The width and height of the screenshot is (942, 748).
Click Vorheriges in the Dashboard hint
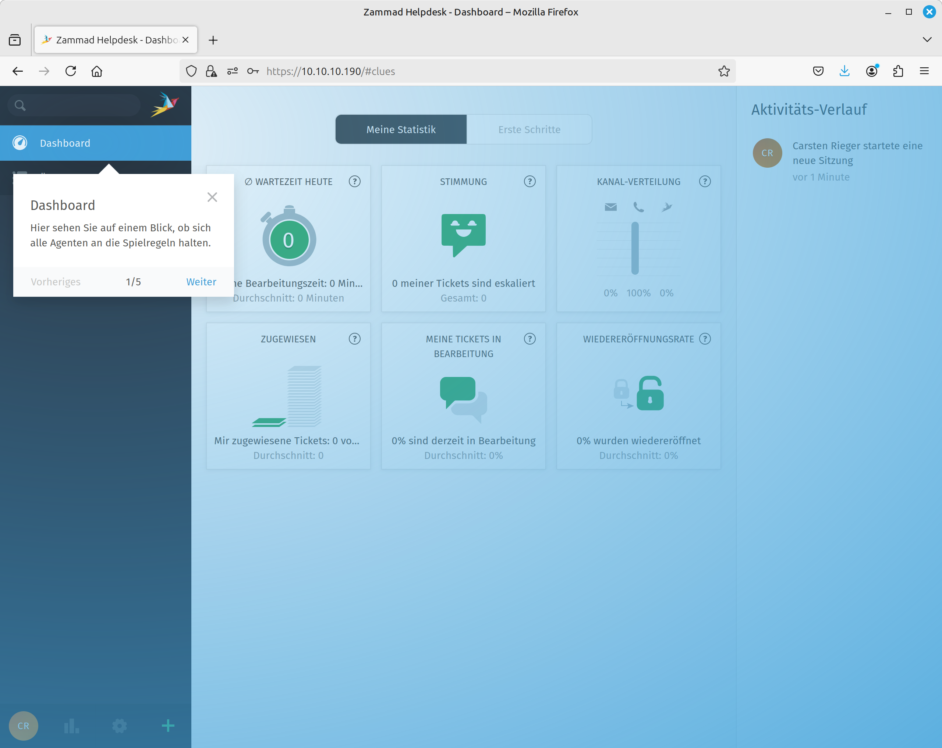coord(56,282)
